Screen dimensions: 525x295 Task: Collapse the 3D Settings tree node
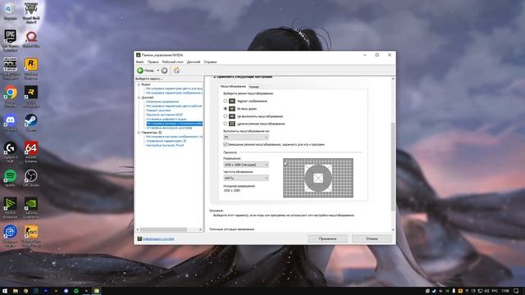click(x=139, y=133)
